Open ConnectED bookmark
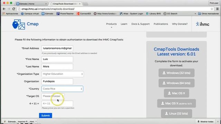Image resolution: width=221 pixels, height=124 pixels. click(x=84, y=14)
